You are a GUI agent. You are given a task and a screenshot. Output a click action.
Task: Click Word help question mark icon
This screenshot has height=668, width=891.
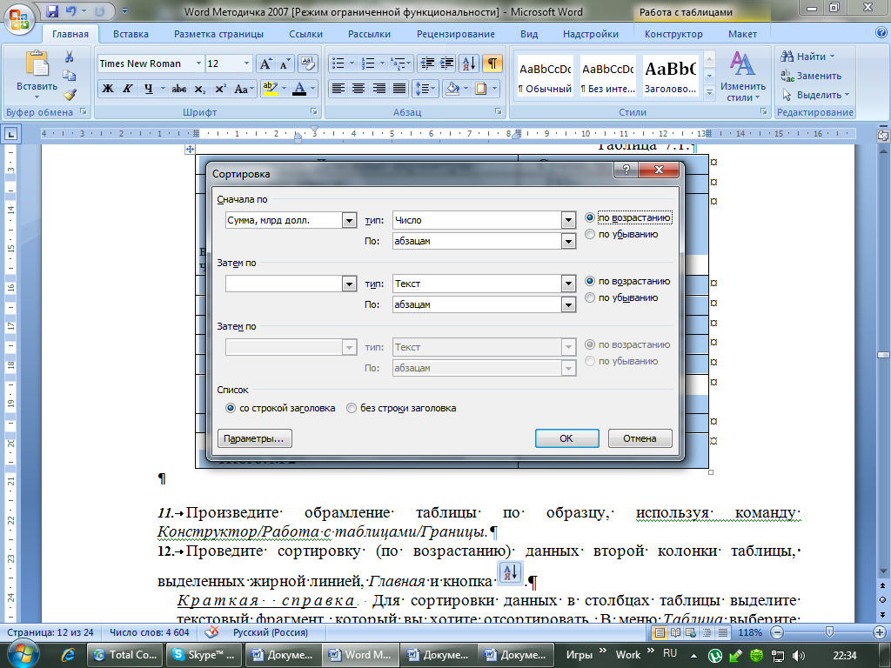point(881,33)
